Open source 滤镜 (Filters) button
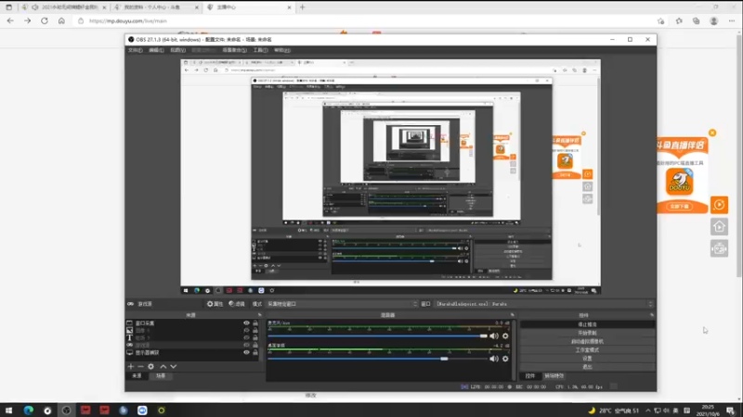Viewport: 743px width, 417px height. tap(237, 304)
